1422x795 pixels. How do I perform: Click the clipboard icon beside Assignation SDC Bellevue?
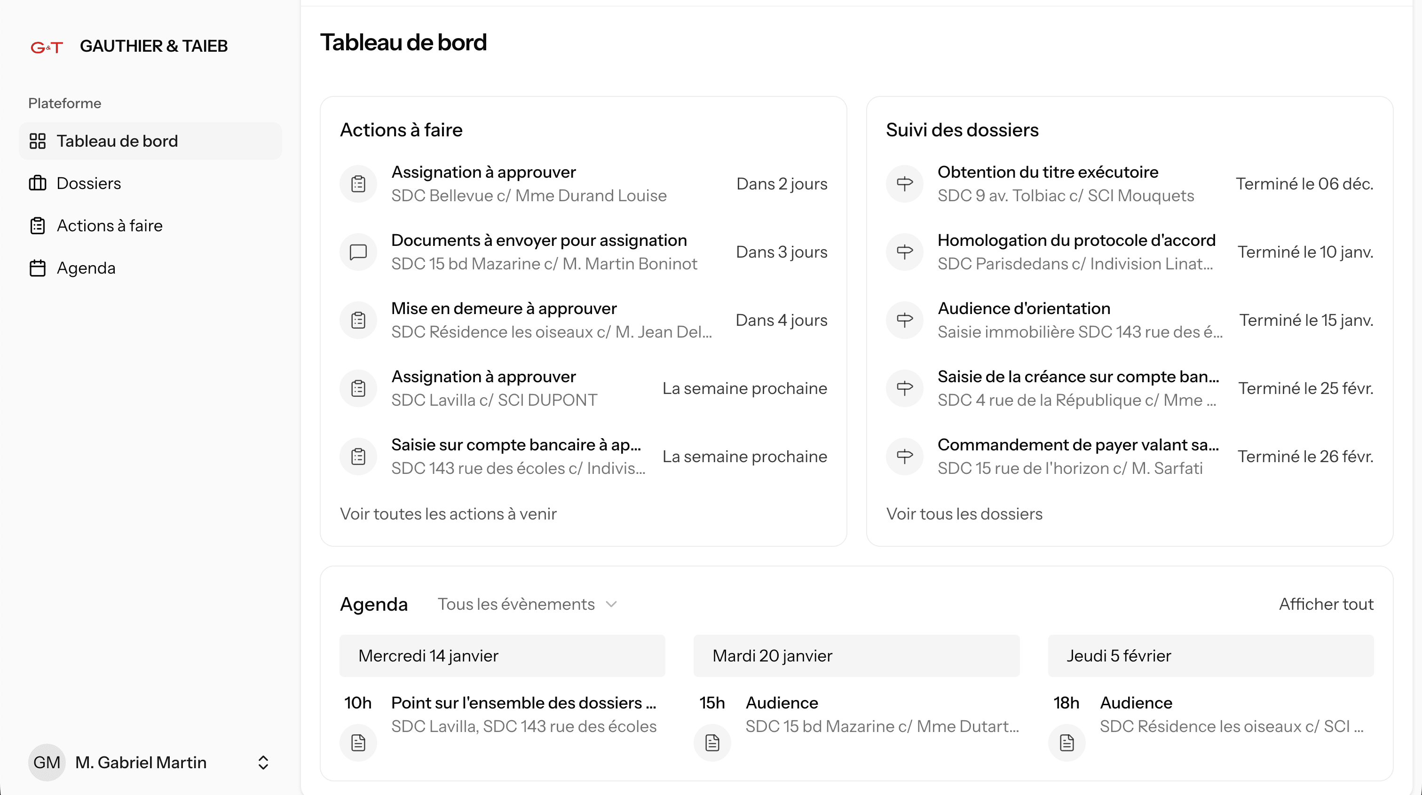(x=358, y=184)
